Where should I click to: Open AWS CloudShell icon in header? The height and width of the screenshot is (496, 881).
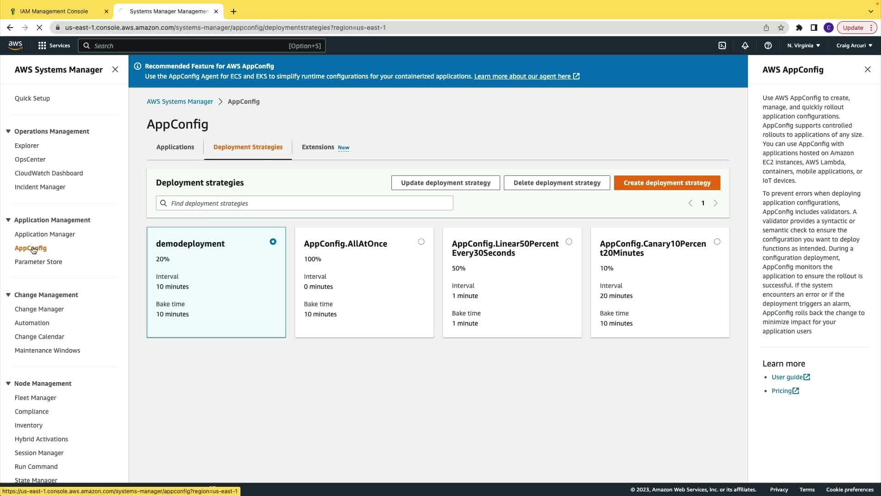coord(722,45)
